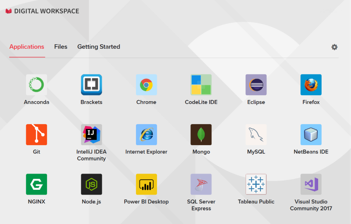Launch Visual Studio Community 2017 icon

(311, 184)
